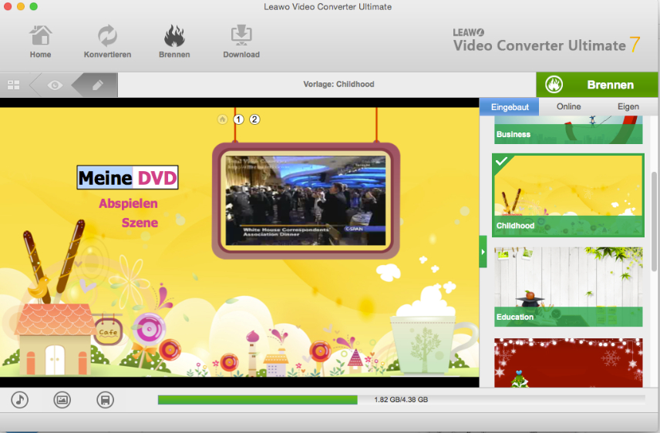Viewport: 660px width, 433px height.
Task: Go to the Home toolbar icon
Action: click(40, 42)
